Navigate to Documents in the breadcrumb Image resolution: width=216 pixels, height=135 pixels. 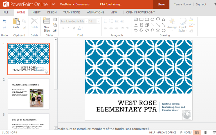pyautogui.click(x=83, y=4)
